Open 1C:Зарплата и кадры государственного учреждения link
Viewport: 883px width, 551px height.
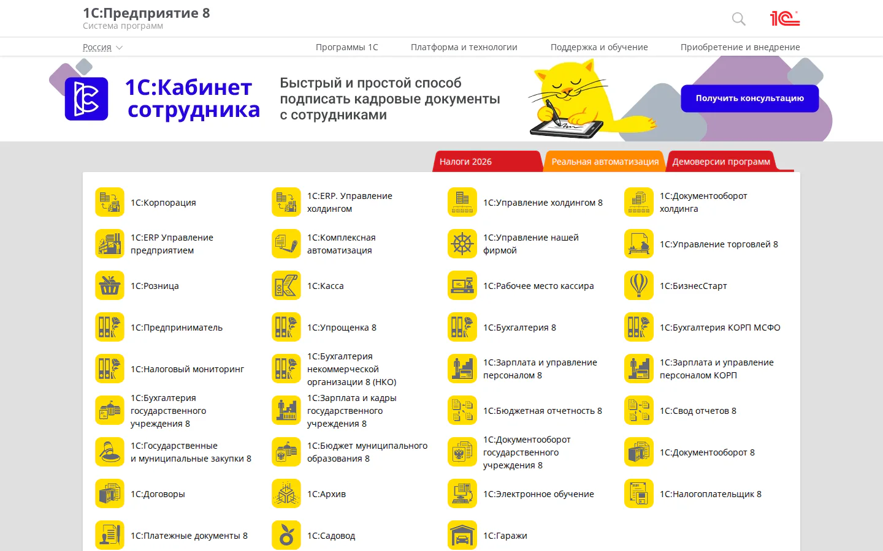(351, 410)
